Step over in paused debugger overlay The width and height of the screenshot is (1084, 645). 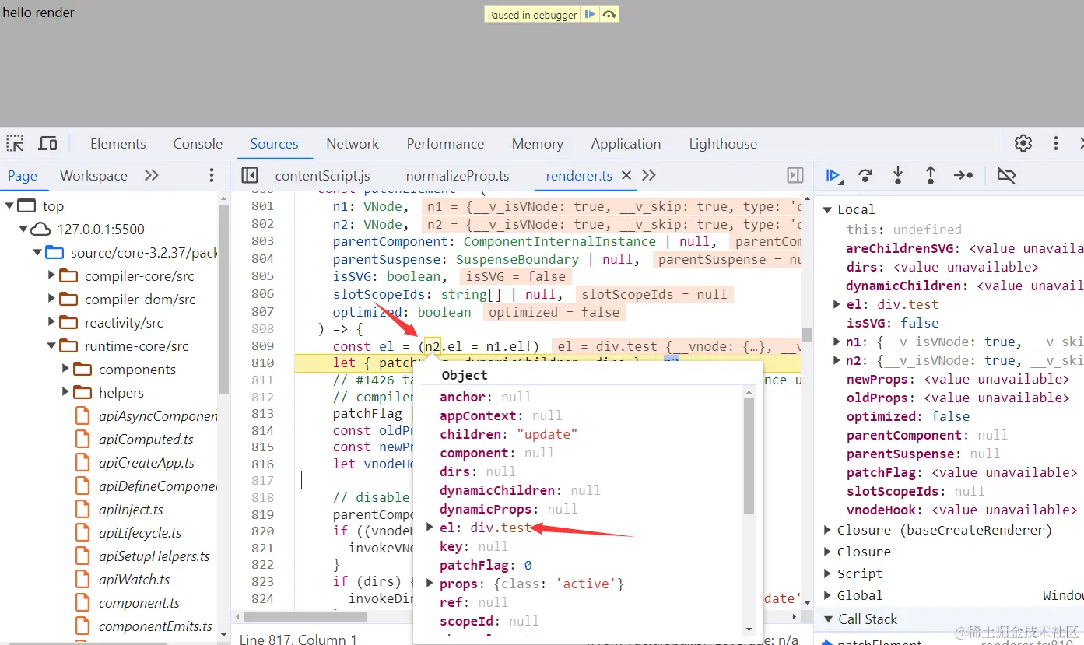pyautogui.click(x=610, y=15)
